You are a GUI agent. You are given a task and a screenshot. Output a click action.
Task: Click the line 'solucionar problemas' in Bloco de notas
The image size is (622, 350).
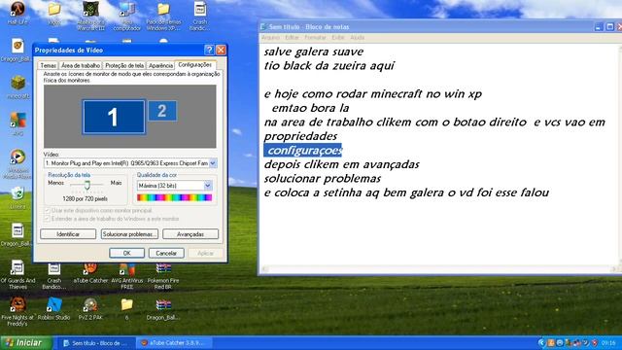click(323, 179)
